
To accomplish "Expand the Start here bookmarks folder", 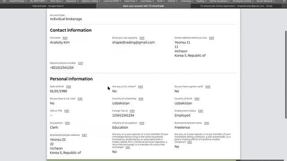I will click(x=57, y=1).
